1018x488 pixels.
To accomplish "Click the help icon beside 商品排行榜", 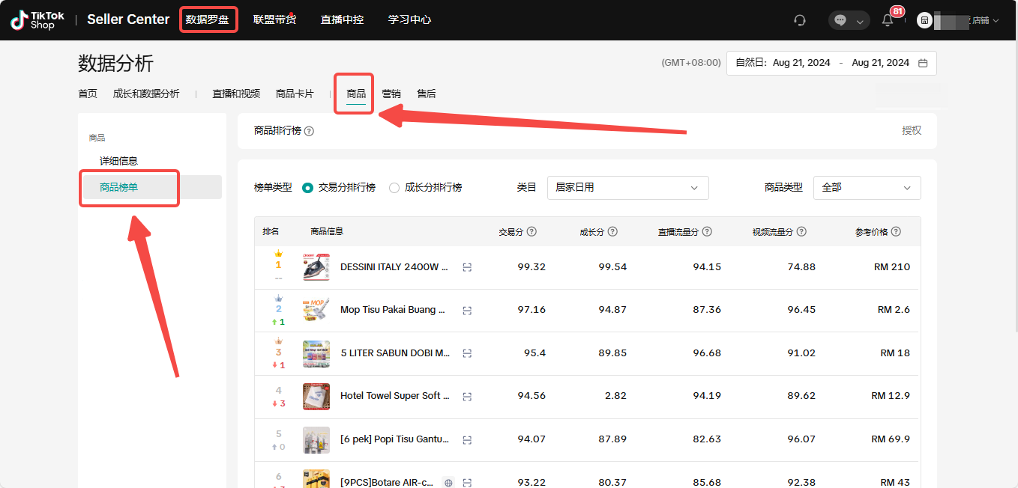I will pyautogui.click(x=309, y=131).
